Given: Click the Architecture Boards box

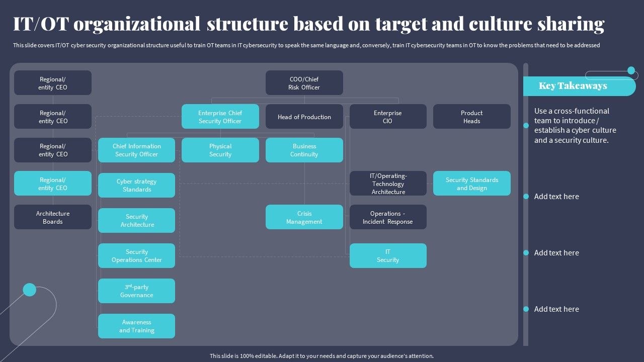Looking at the screenshot, I should pyautogui.click(x=53, y=217).
